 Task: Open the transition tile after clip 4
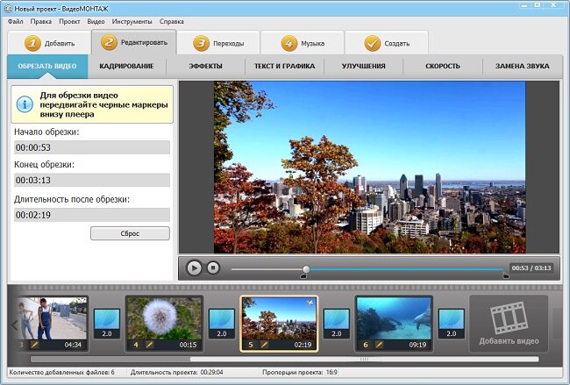[222, 324]
